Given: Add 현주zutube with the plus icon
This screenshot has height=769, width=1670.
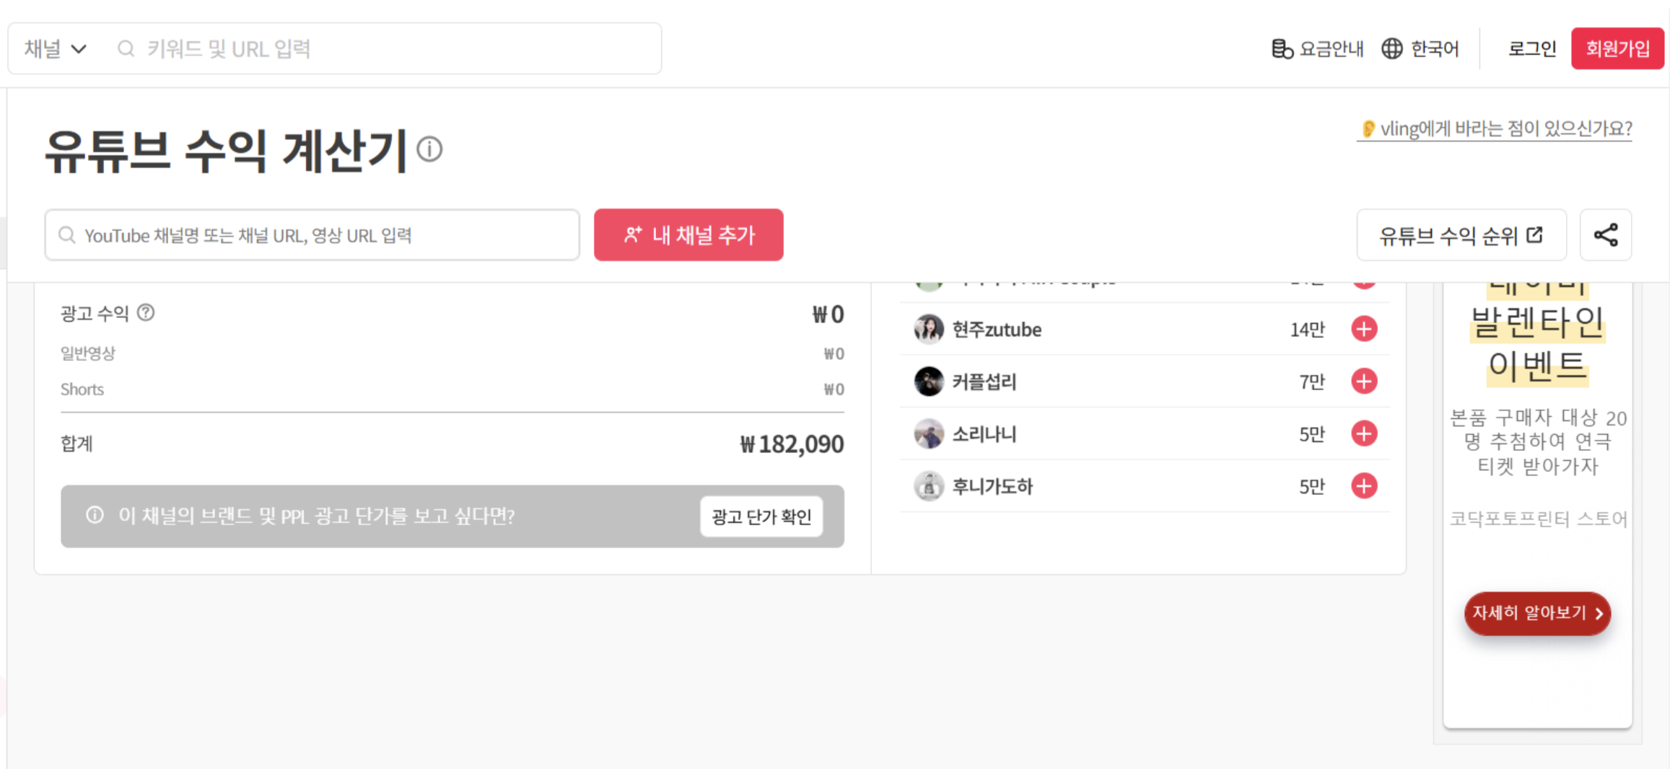Looking at the screenshot, I should 1364,329.
